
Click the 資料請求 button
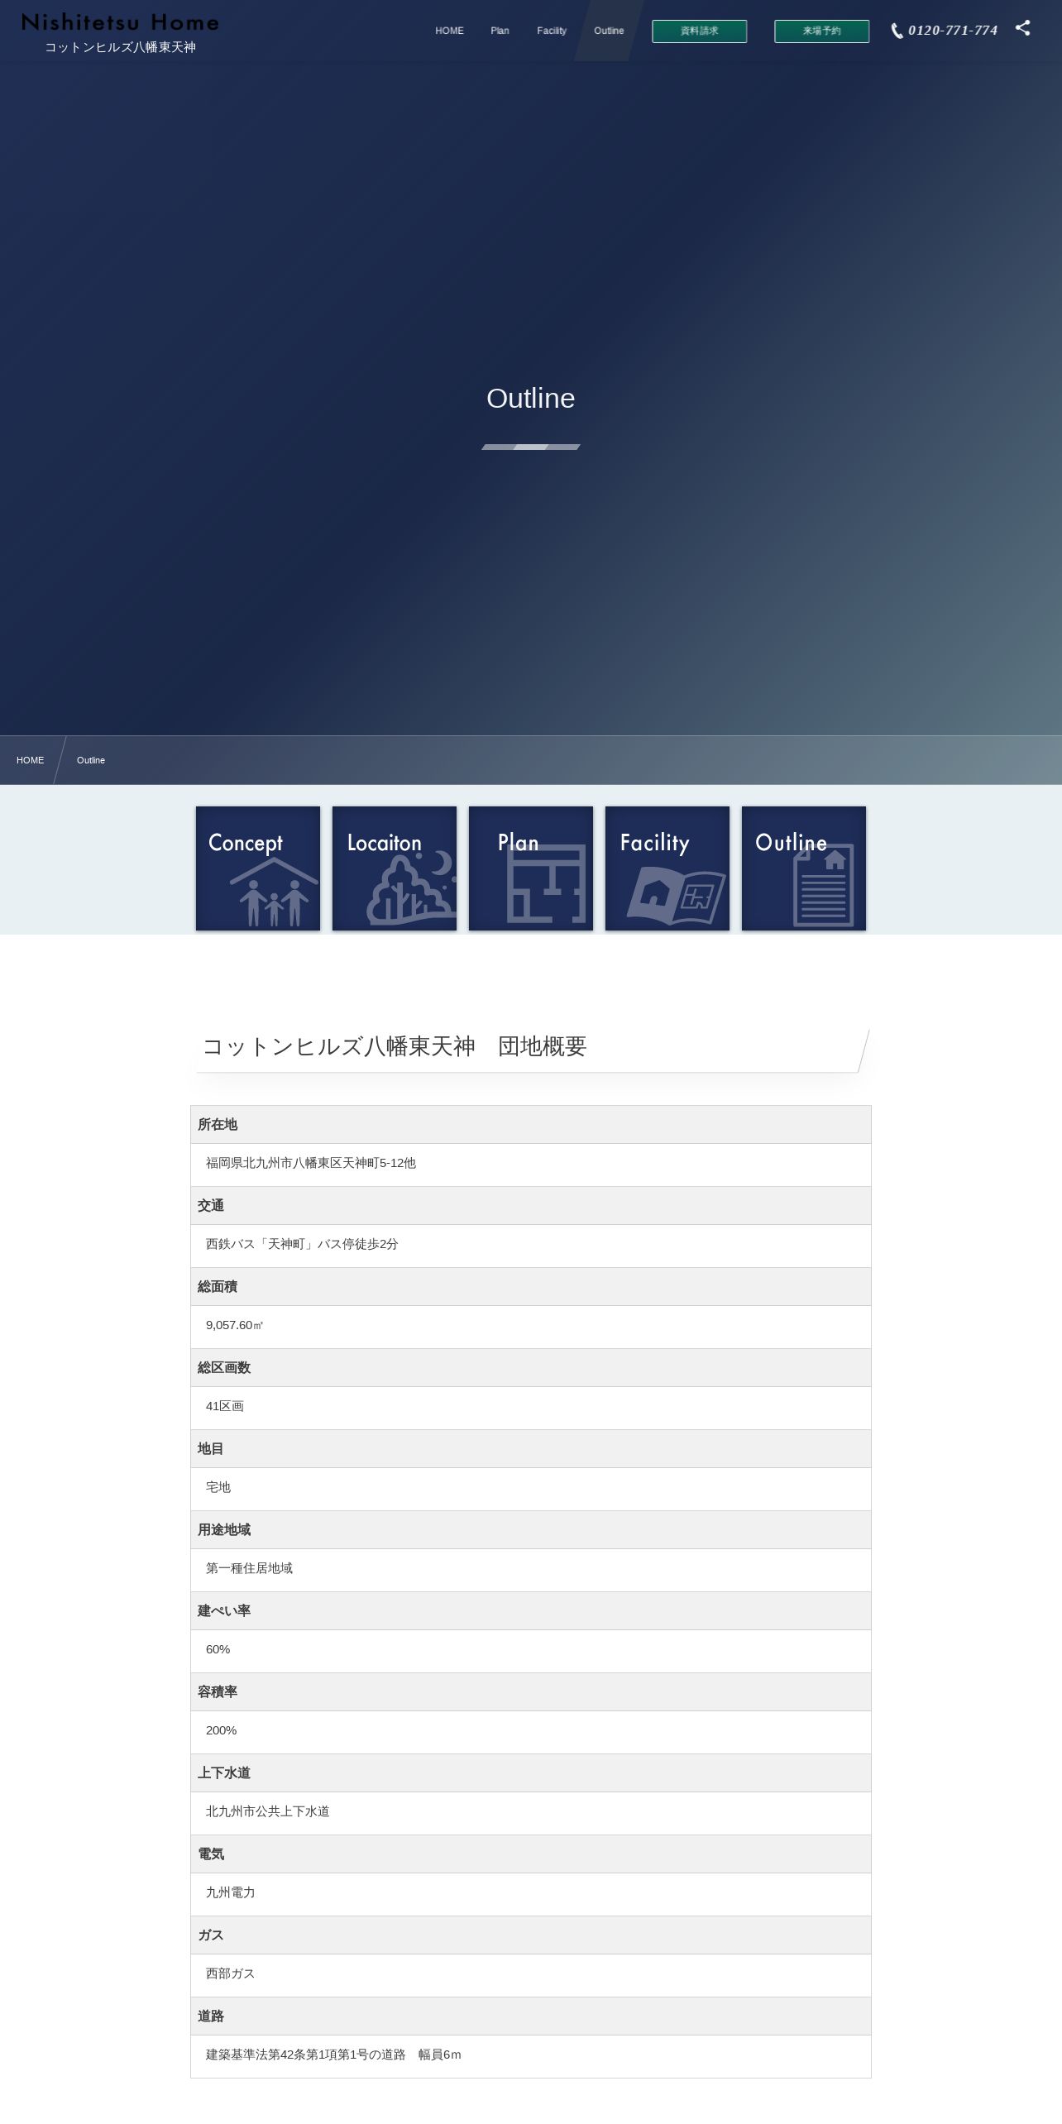[x=700, y=31]
